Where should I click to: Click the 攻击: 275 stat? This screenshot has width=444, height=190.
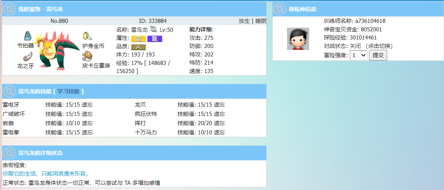[x=201, y=38]
